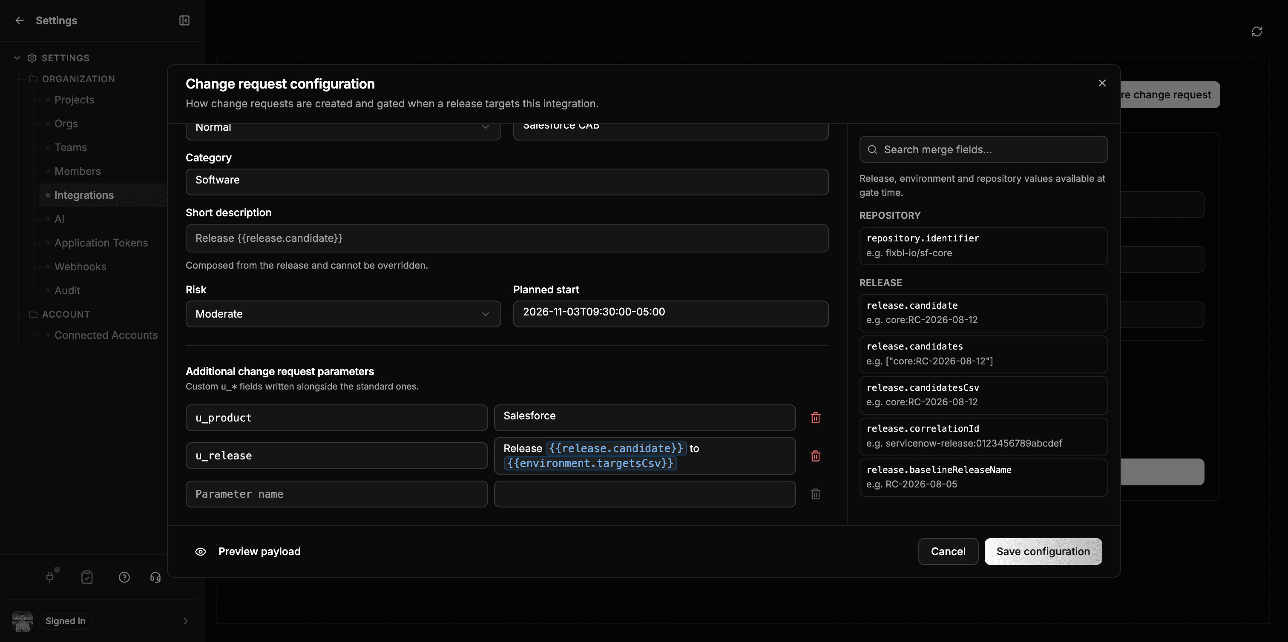Click the u_release value field
The width and height of the screenshot is (1288, 642).
coord(644,456)
